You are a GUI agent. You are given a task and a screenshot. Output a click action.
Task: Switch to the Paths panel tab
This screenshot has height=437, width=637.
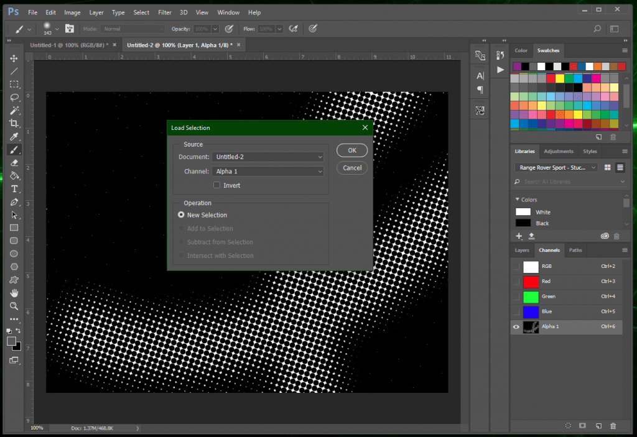[x=575, y=250]
